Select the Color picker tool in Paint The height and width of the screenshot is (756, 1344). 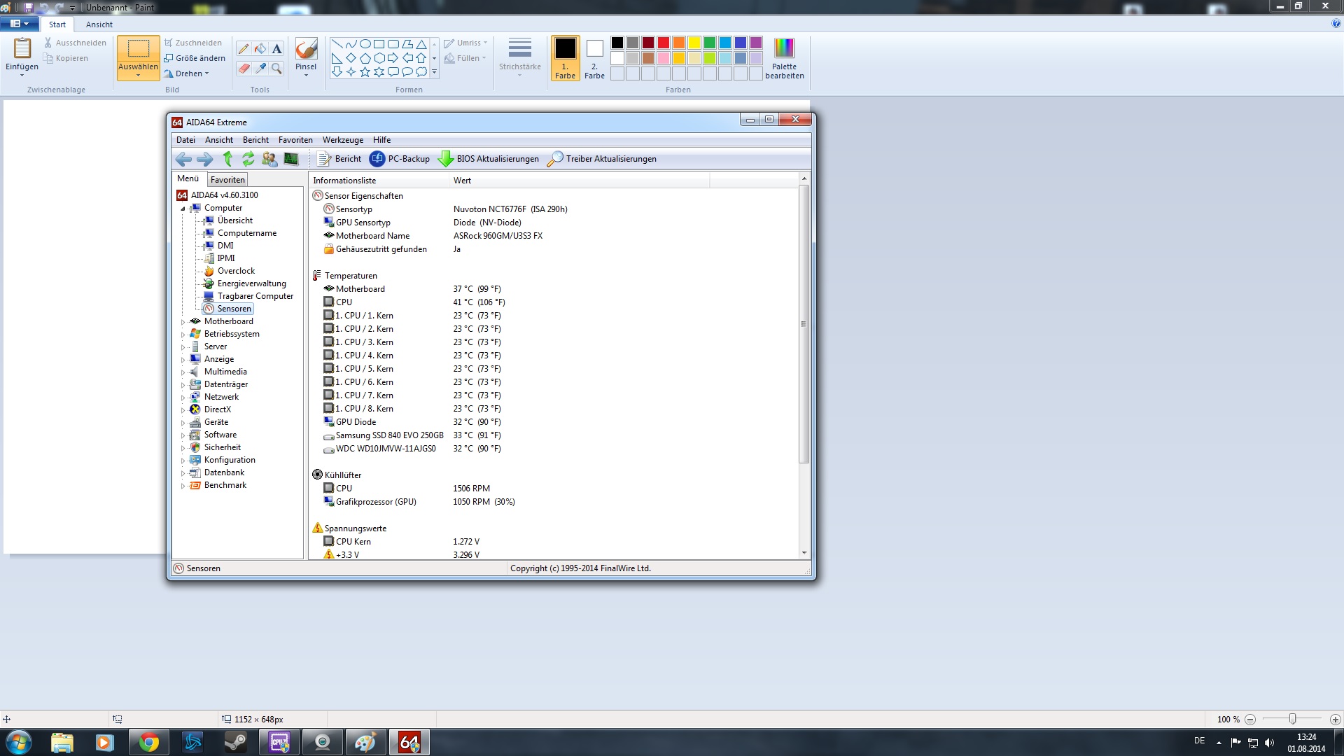click(260, 68)
